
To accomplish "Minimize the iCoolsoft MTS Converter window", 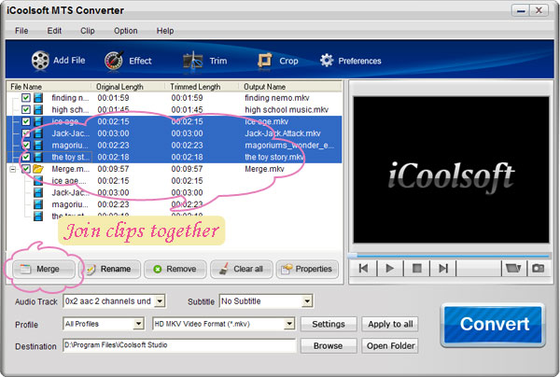I will 521,10.
